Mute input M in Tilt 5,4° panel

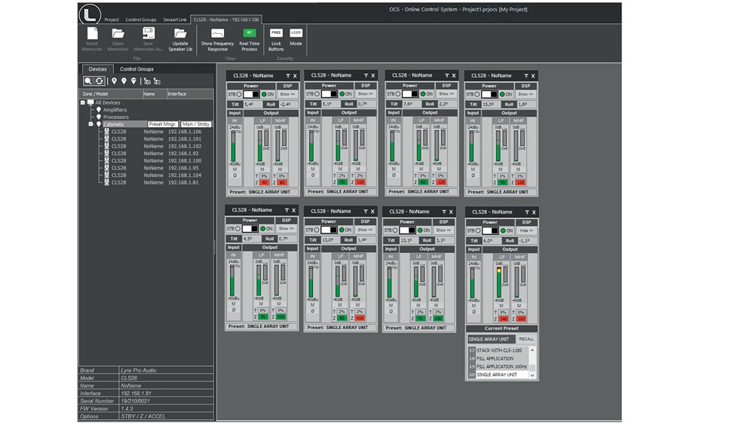pyautogui.click(x=234, y=169)
